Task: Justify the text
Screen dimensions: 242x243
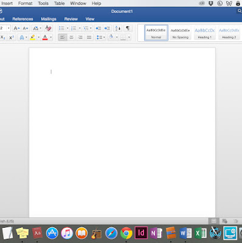Action: [x=89, y=37]
